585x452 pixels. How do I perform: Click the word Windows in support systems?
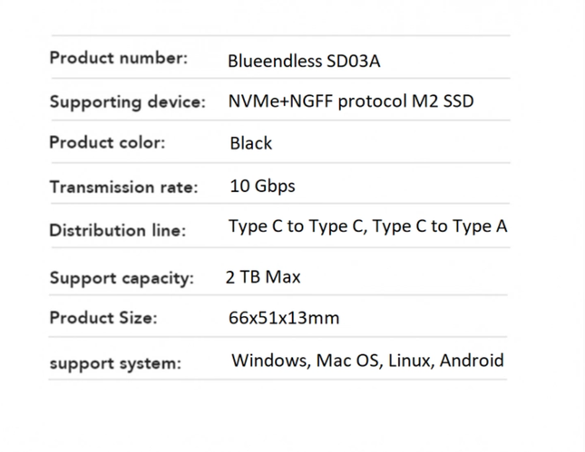(x=269, y=361)
